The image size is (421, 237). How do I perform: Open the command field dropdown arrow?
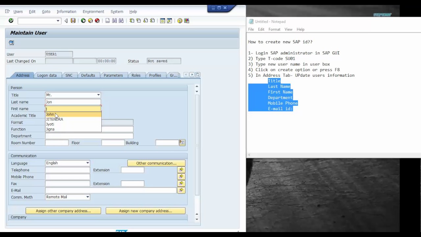(x=58, y=21)
